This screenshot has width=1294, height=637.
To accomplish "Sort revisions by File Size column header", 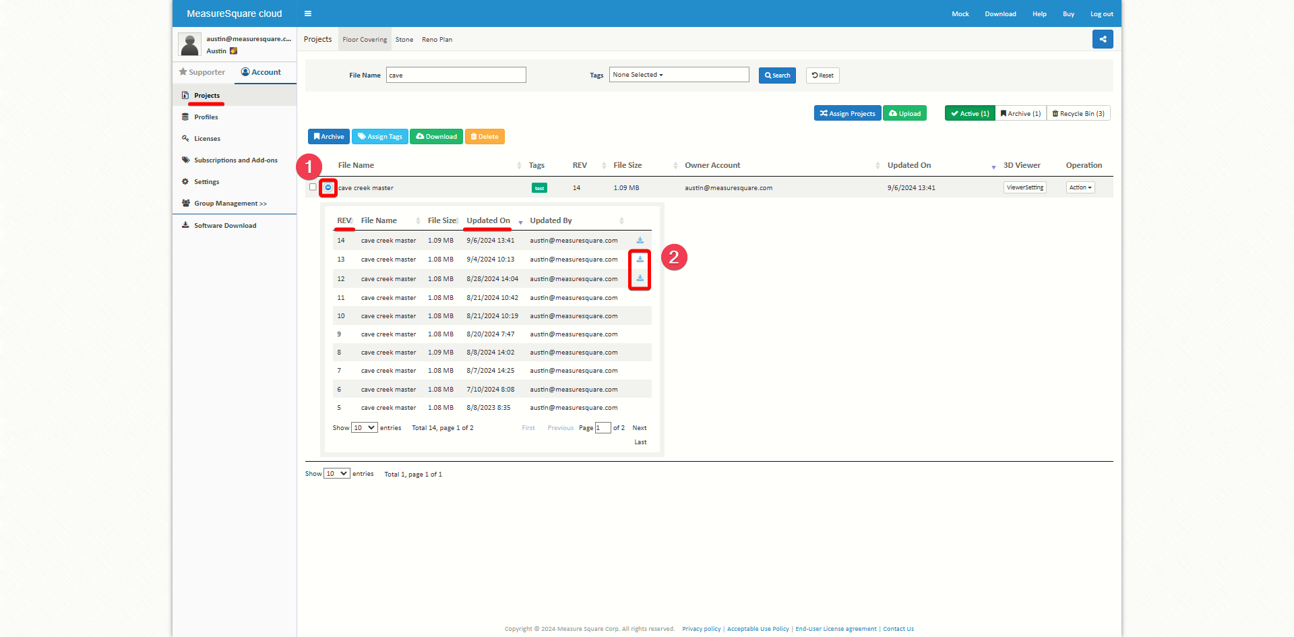I will click(441, 221).
